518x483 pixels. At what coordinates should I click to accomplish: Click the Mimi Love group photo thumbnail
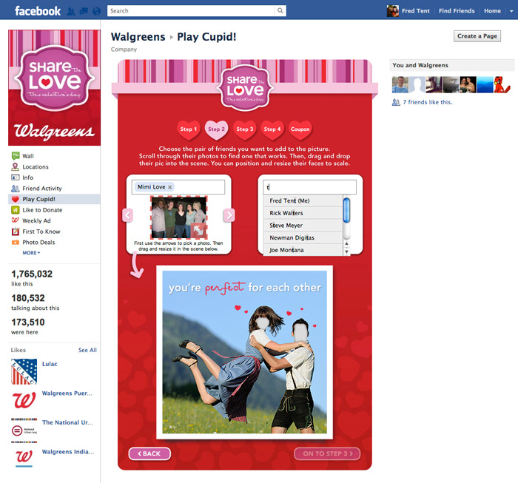(x=179, y=217)
